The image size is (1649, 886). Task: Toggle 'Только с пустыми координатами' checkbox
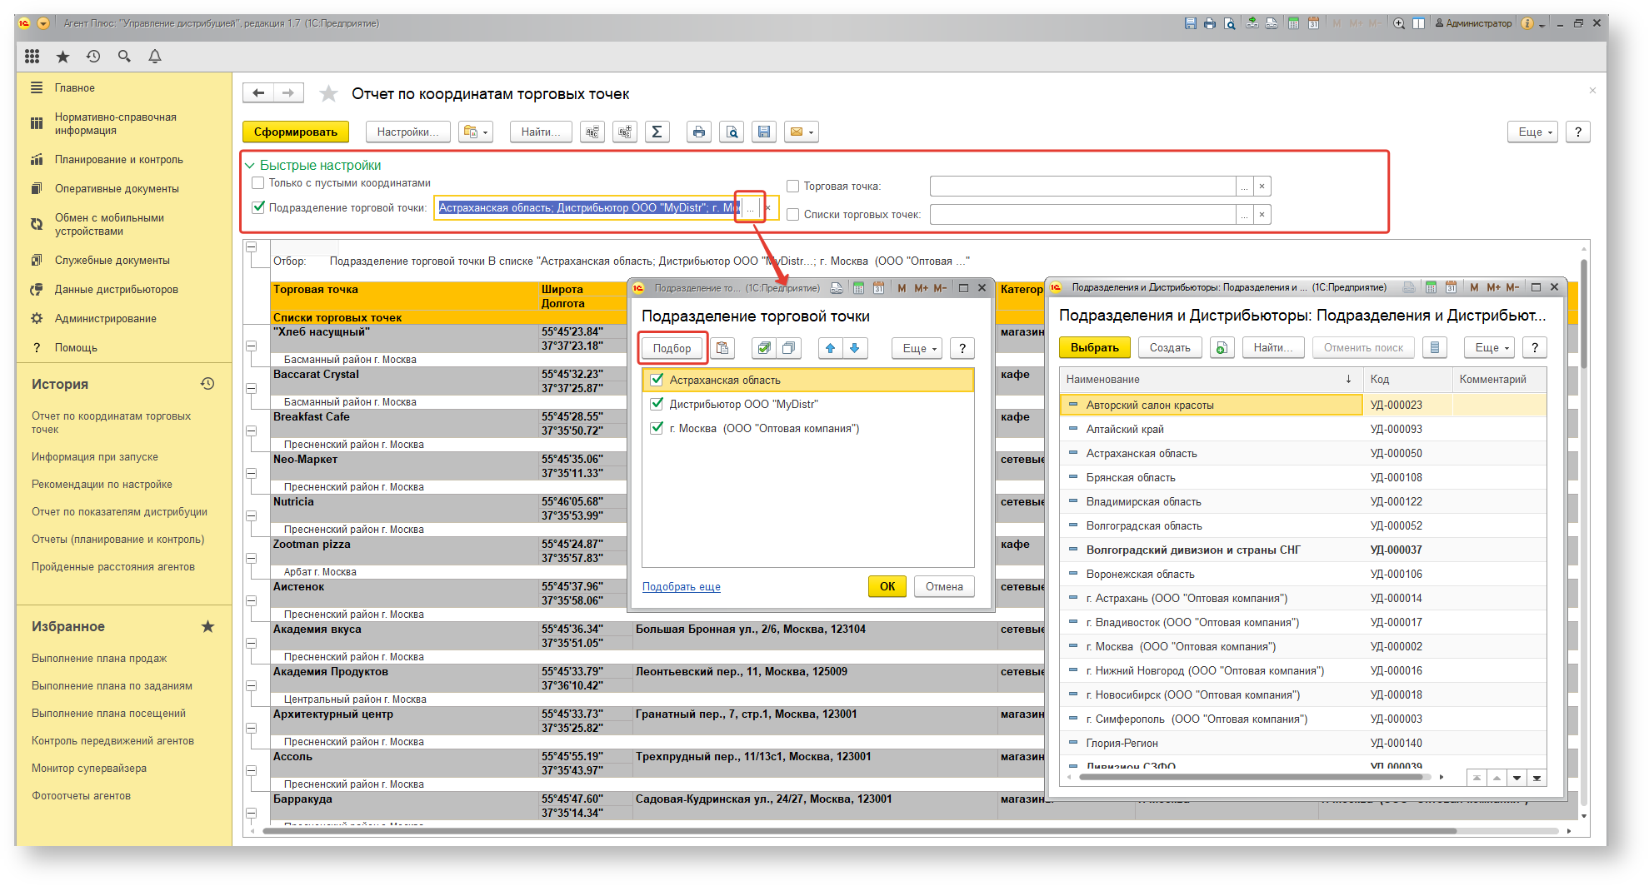coord(258,183)
